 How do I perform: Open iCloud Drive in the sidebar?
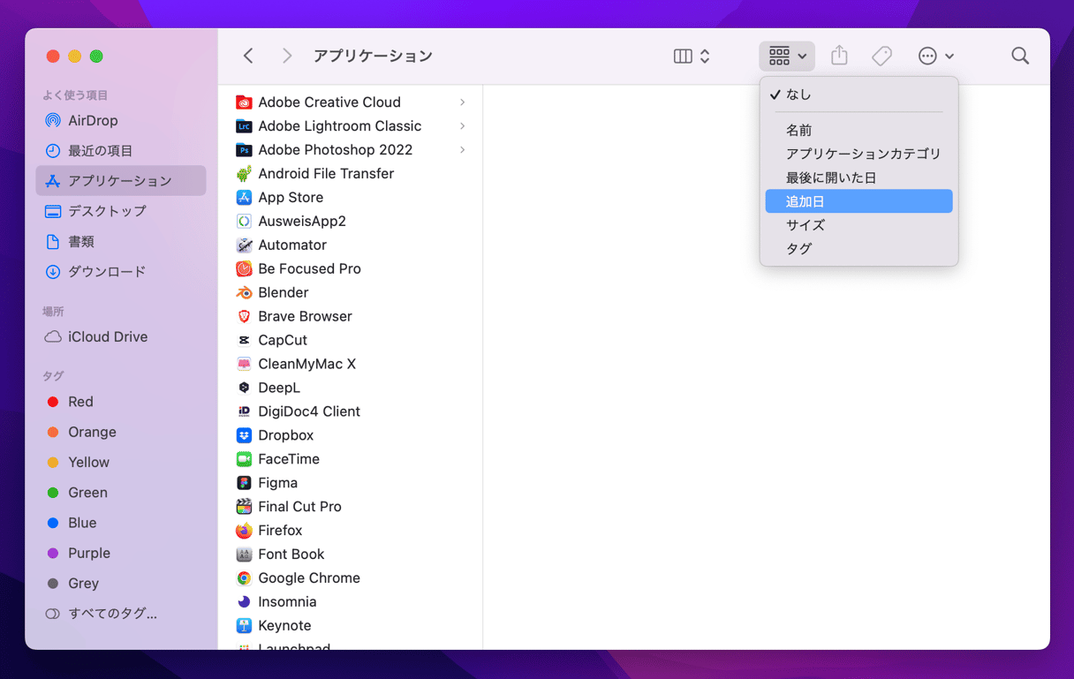point(121,336)
